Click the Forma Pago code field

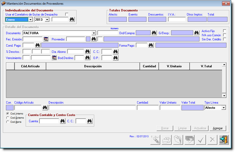click(142, 45)
